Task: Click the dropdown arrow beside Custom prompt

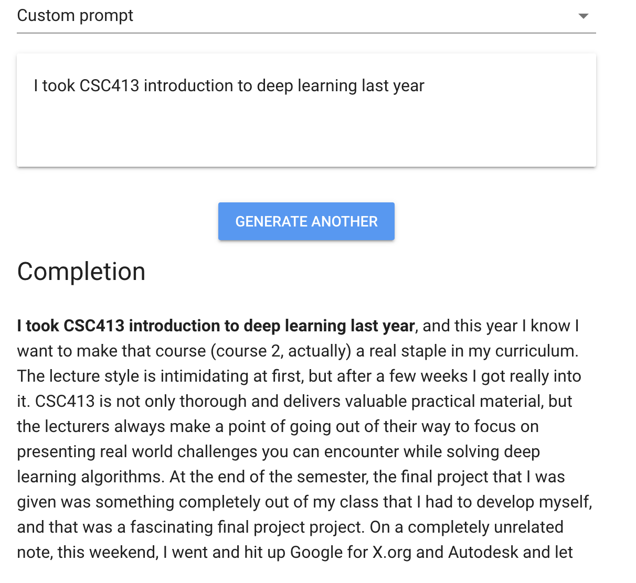Action: tap(583, 16)
